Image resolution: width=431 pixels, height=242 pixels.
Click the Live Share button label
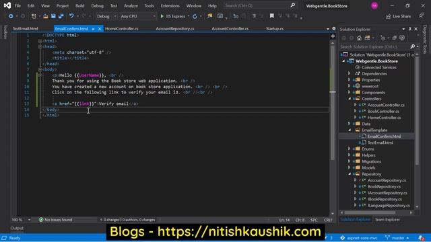coord(401,16)
